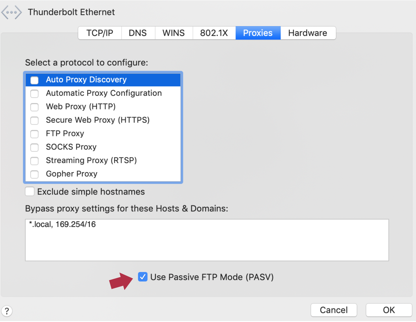This screenshot has height=322, width=416.
Task: Switch to the 802.1X tab
Action: tap(214, 33)
